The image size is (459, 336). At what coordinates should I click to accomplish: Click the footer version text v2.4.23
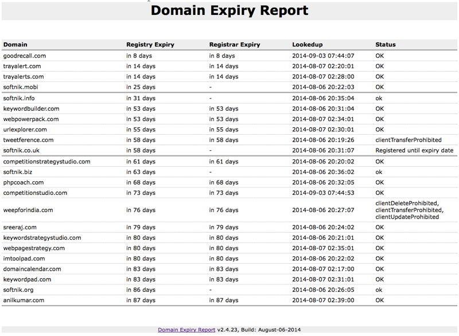coord(227,330)
